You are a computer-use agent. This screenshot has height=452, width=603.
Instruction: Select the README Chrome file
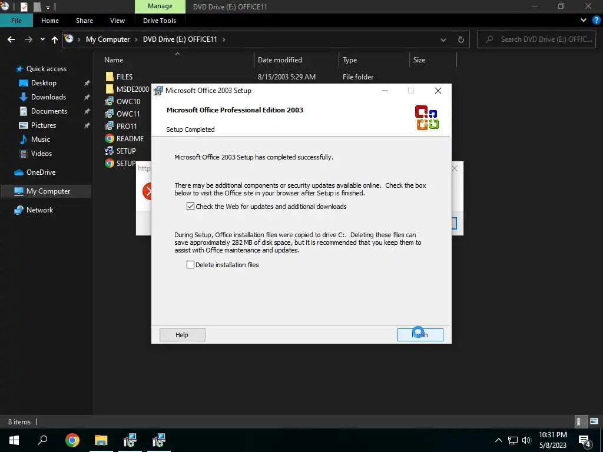125,138
